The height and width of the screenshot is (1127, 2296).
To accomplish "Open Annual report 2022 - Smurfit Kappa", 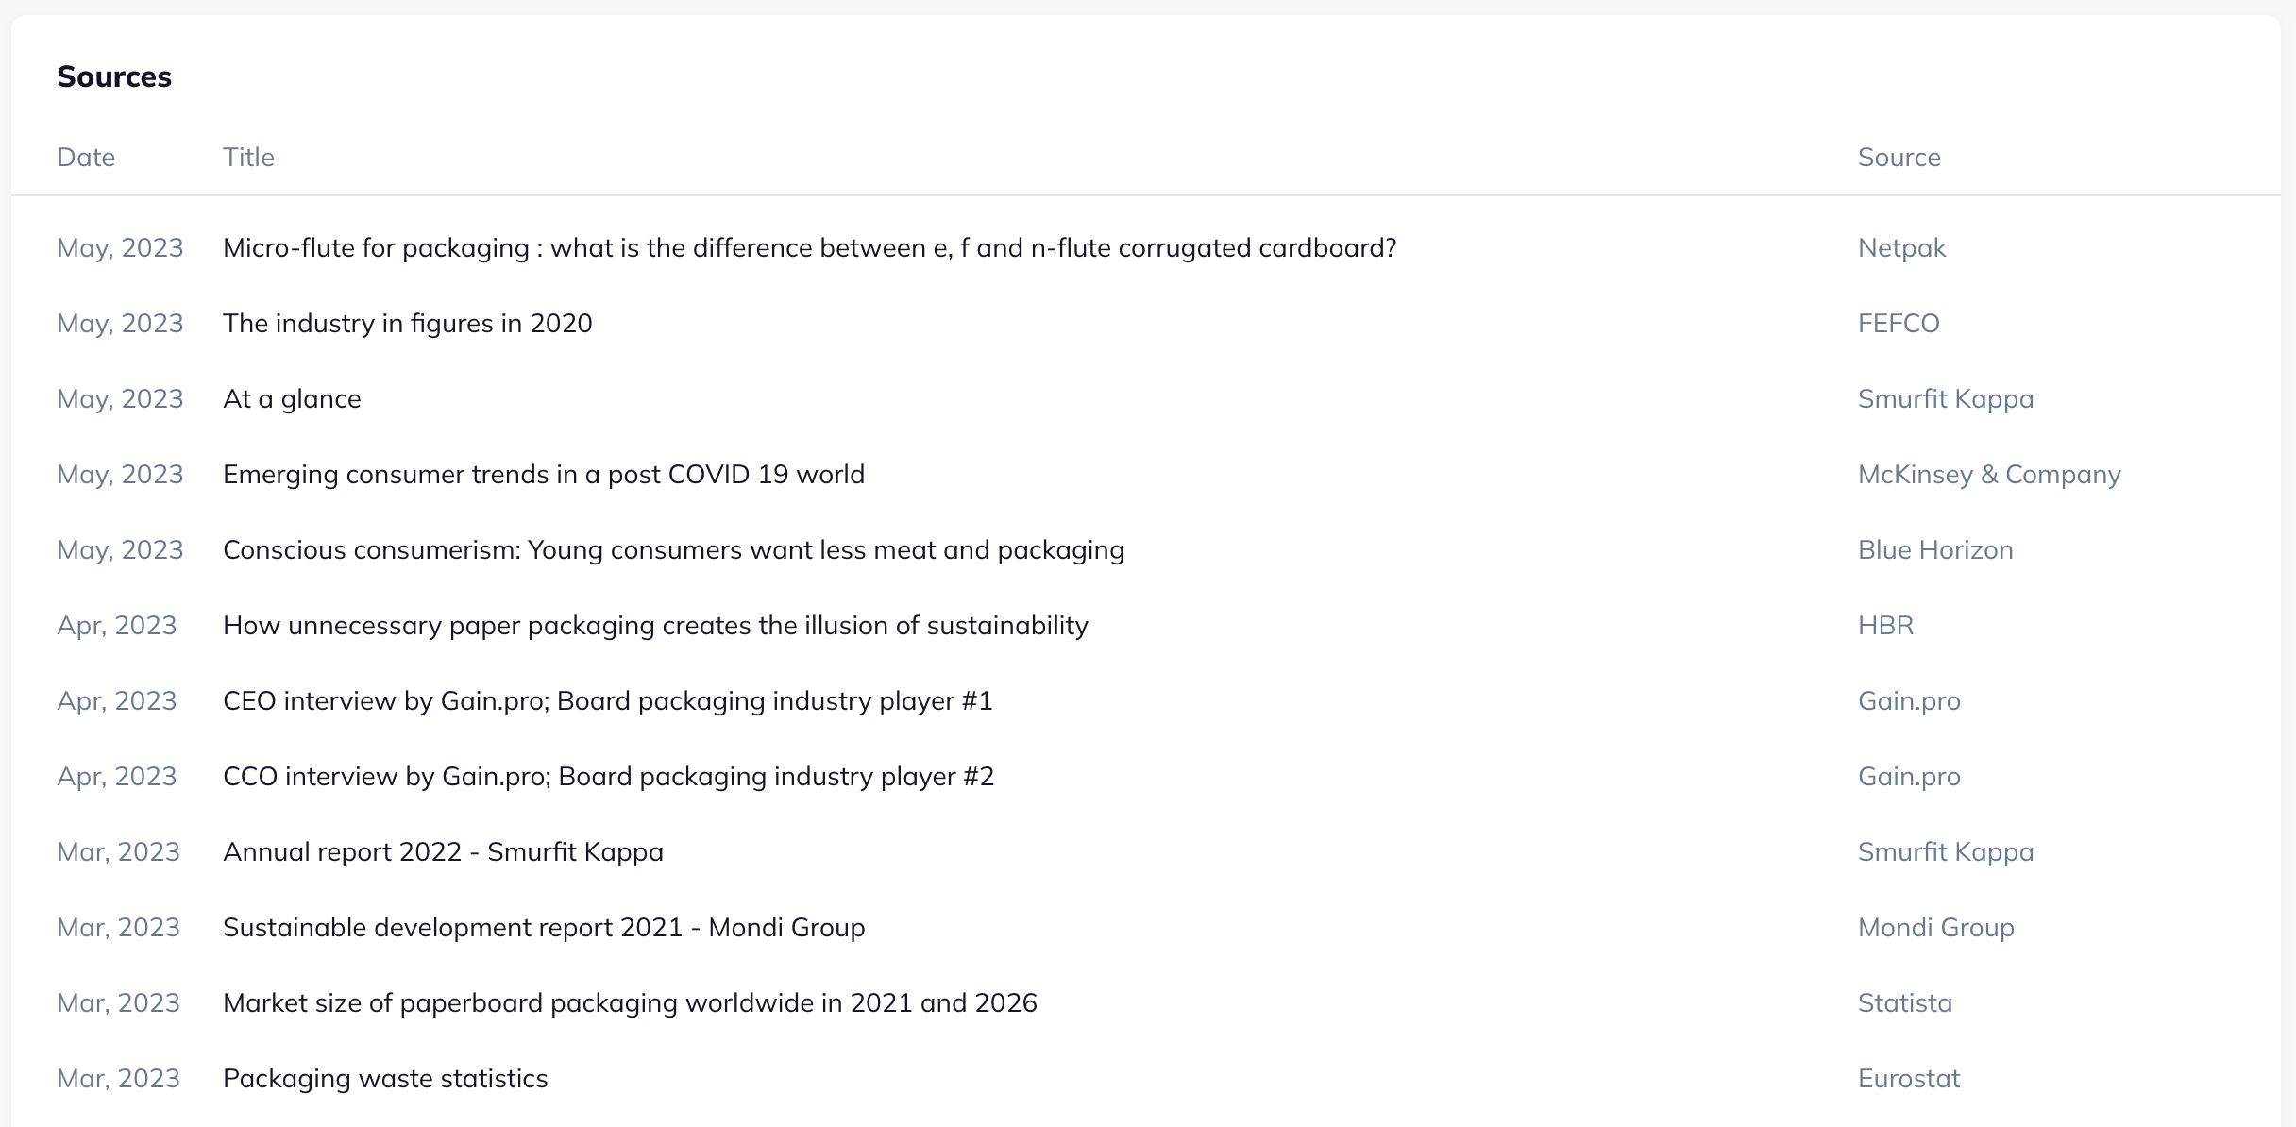I will 443,852.
